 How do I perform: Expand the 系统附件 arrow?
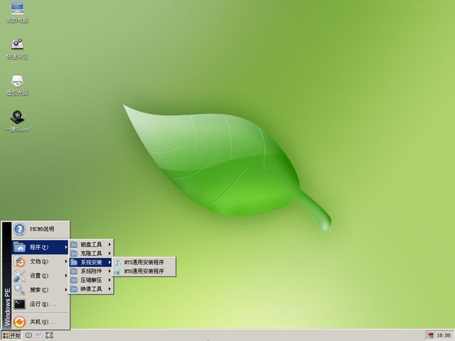coord(109,271)
